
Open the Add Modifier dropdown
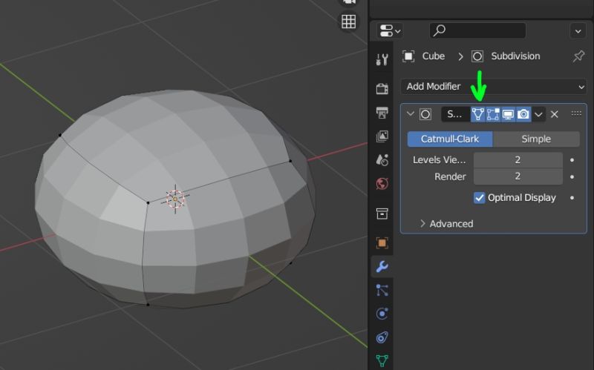494,87
